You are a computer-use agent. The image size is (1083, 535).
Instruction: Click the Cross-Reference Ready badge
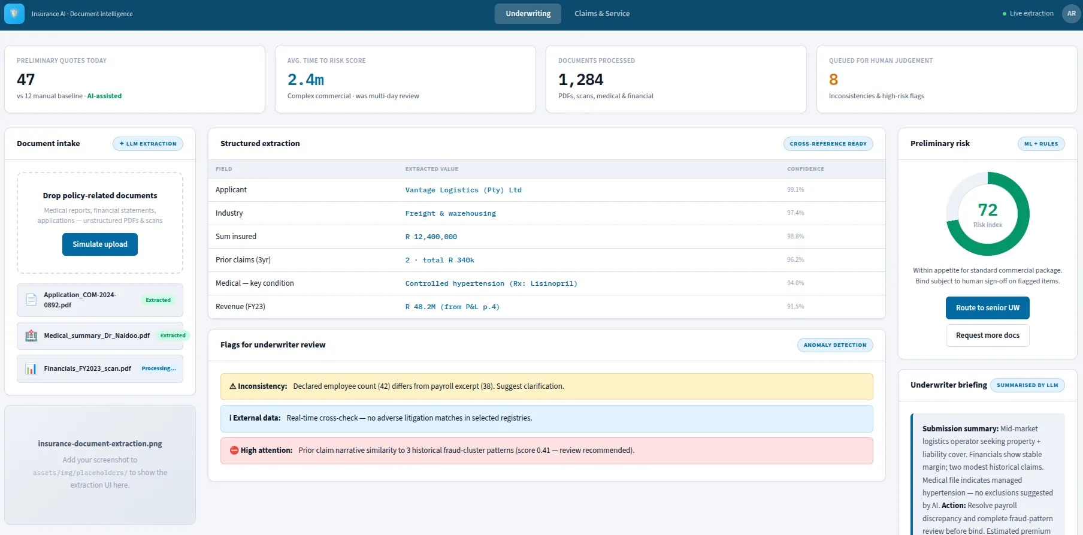point(828,144)
